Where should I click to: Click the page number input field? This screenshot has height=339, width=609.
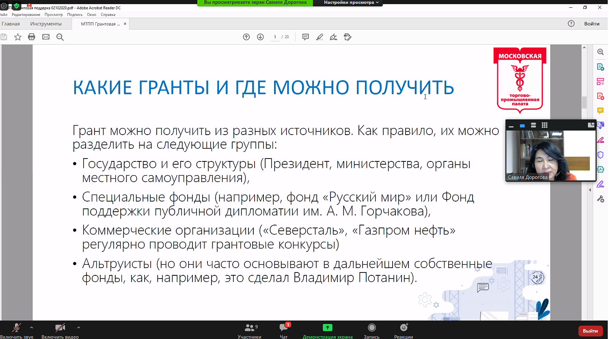(275, 37)
